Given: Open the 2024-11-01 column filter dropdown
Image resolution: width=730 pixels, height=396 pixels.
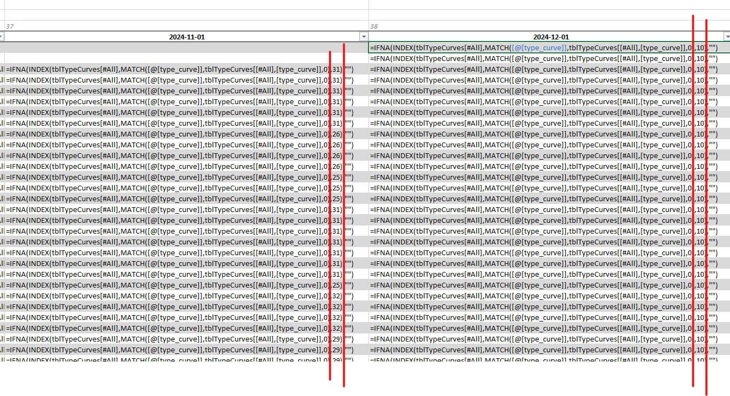Looking at the screenshot, I should coord(364,37).
